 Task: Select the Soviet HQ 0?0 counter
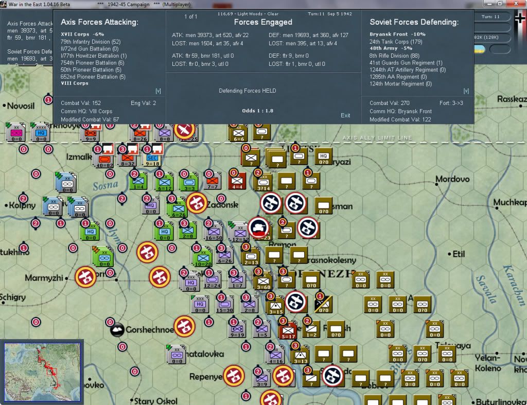coord(323,157)
